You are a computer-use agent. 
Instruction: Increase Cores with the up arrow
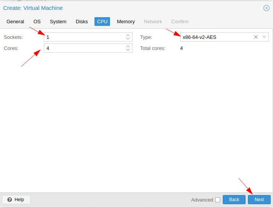click(x=128, y=46)
